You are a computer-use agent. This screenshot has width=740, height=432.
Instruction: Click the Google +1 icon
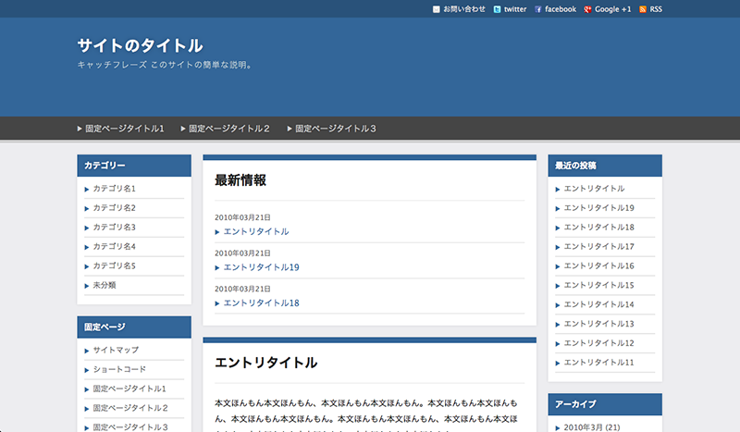coord(587,9)
